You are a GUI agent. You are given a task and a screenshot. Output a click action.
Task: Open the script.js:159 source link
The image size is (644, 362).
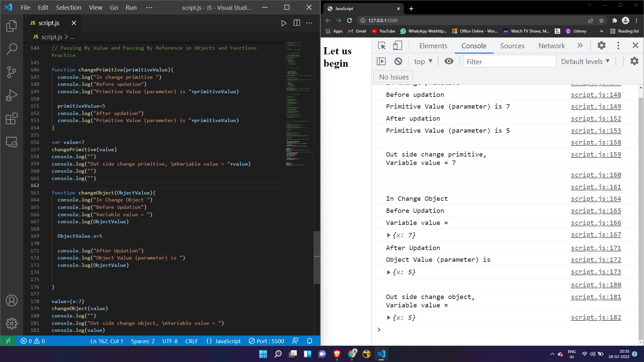tap(596, 155)
